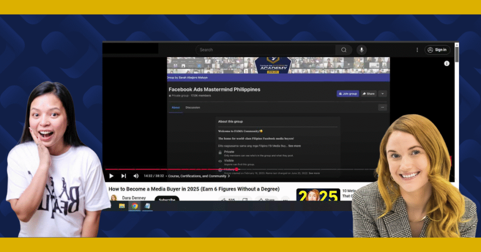Open the ellipsis menu right of Discussion tab
Viewport: 481px width, 252px height.
click(382, 107)
